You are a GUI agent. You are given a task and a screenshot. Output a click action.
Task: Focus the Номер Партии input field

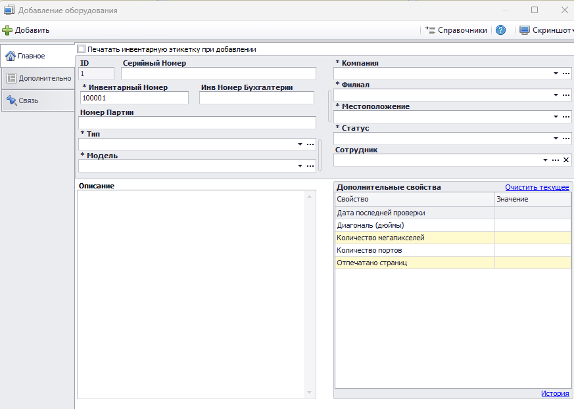[197, 123]
